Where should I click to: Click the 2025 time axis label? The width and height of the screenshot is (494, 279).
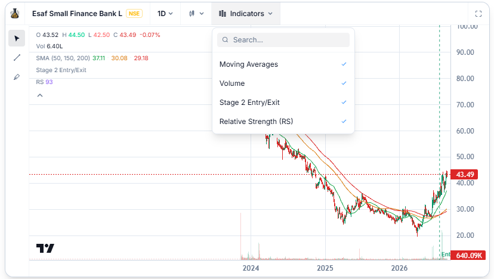325,268
